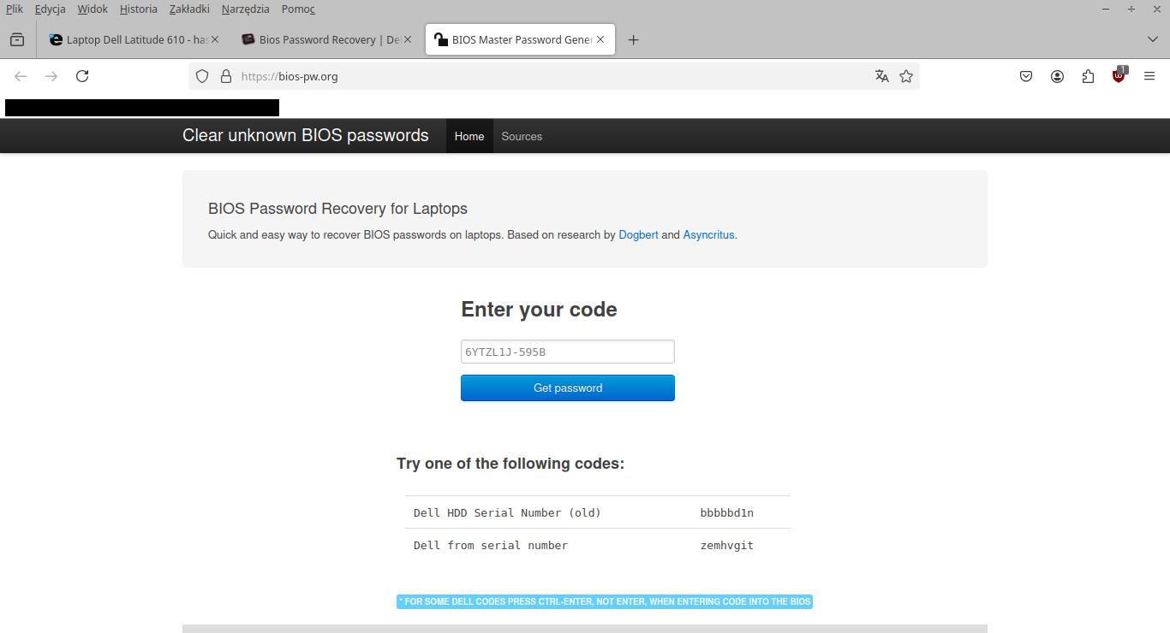
Task: Open the Pomoc menu
Action: (x=298, y=9)
